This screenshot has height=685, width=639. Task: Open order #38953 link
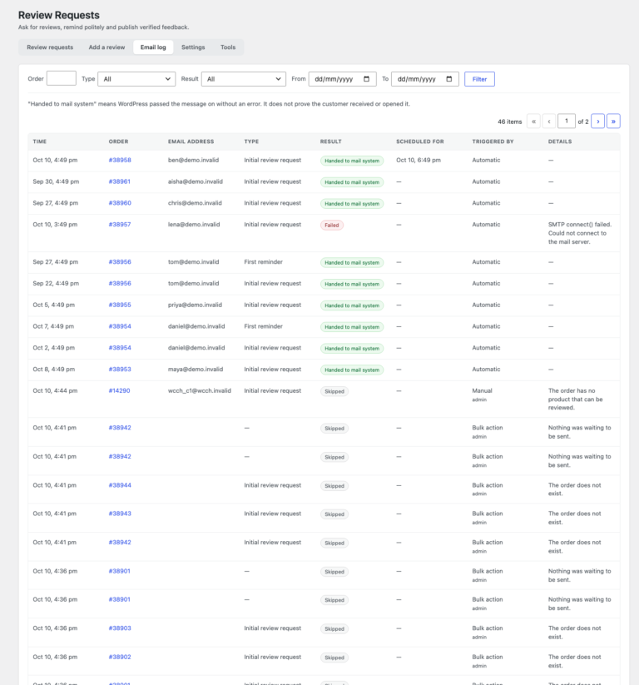120,370
